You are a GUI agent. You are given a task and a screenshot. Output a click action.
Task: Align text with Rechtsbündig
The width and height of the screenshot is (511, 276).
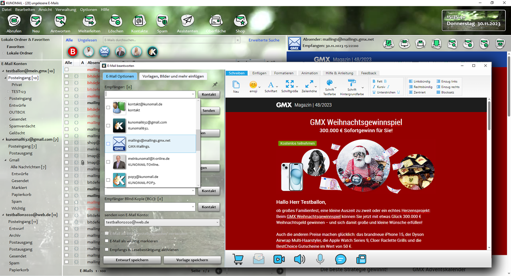point(420,87)
